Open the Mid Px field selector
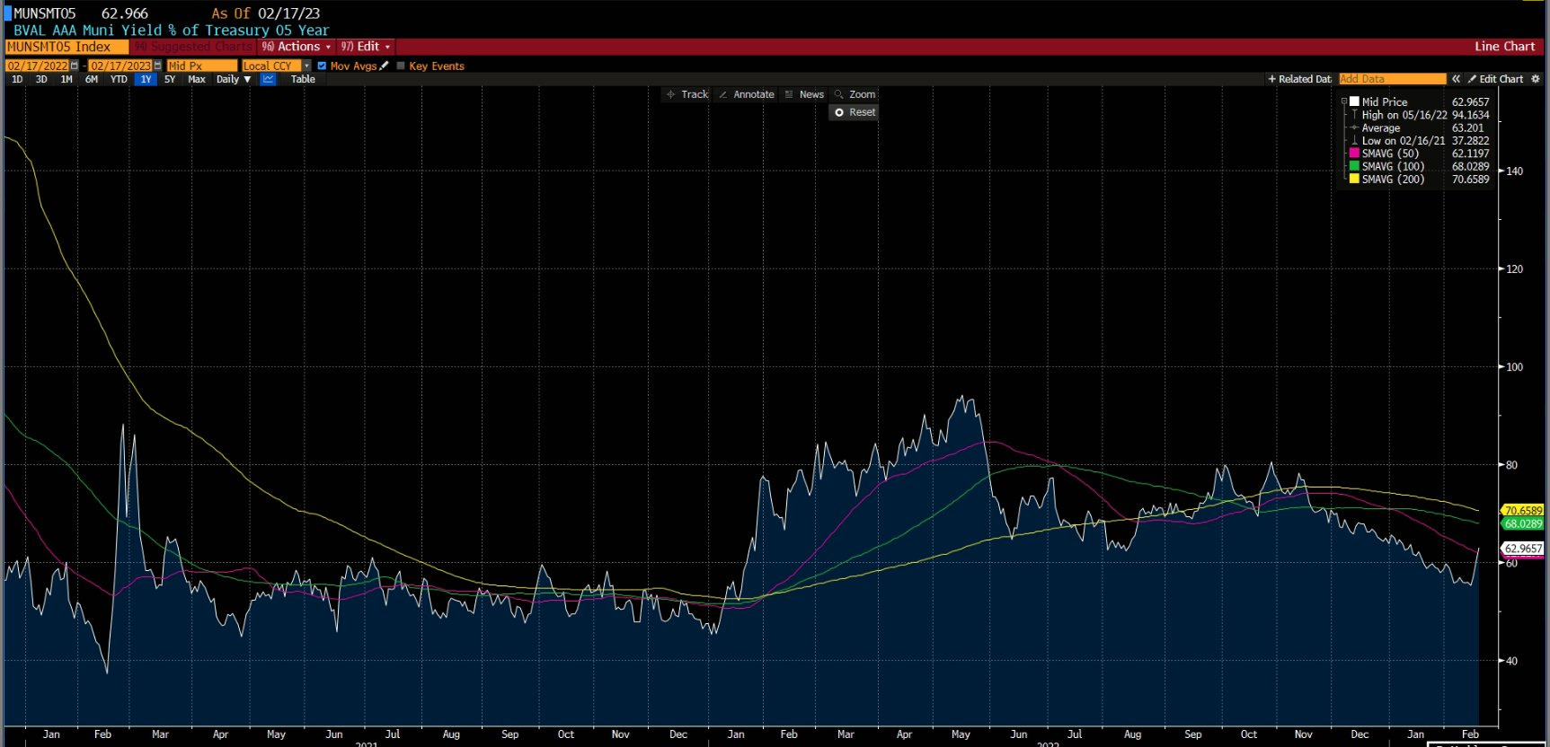 [202, 66]
